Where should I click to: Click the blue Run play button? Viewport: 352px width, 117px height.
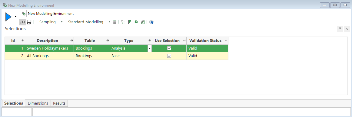pyautogui.click(x=8, y=17)
